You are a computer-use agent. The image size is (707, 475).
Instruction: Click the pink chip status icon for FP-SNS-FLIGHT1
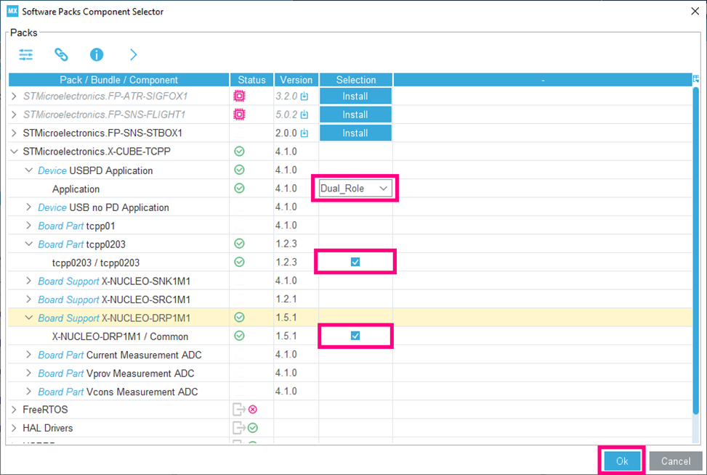tap(240, 115)
